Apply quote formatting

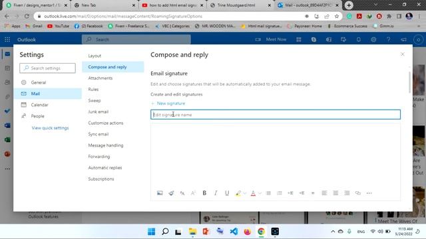click(x=313, y=193)
